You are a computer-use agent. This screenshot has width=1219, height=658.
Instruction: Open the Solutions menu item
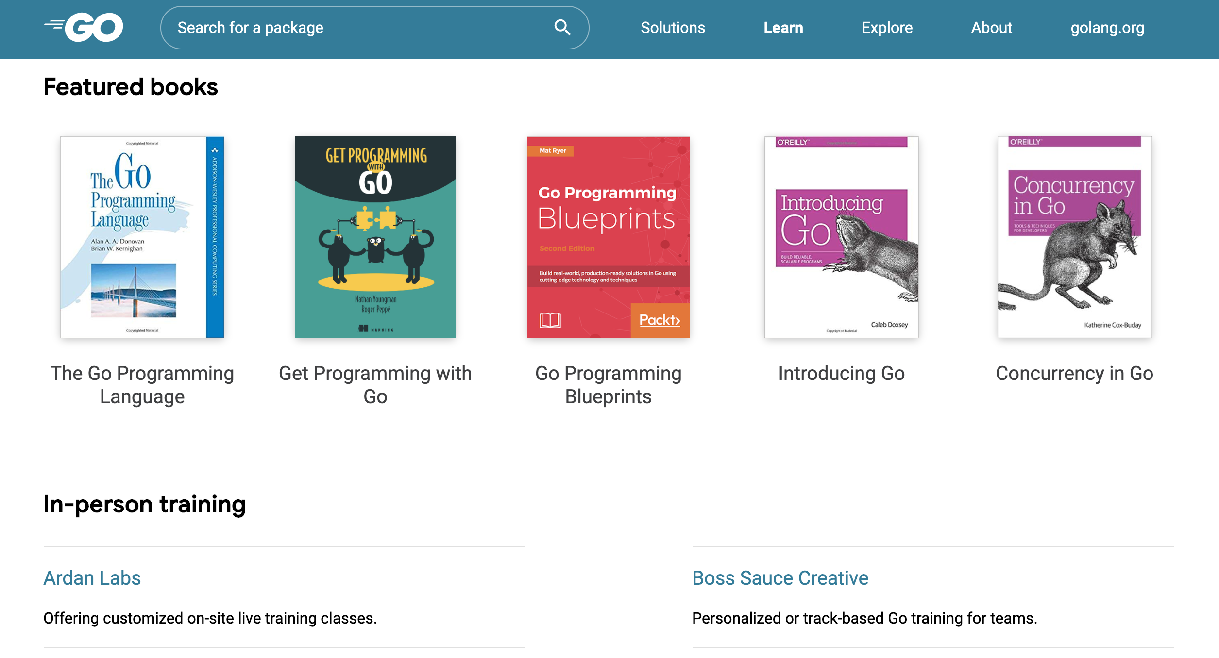point(673,28)
